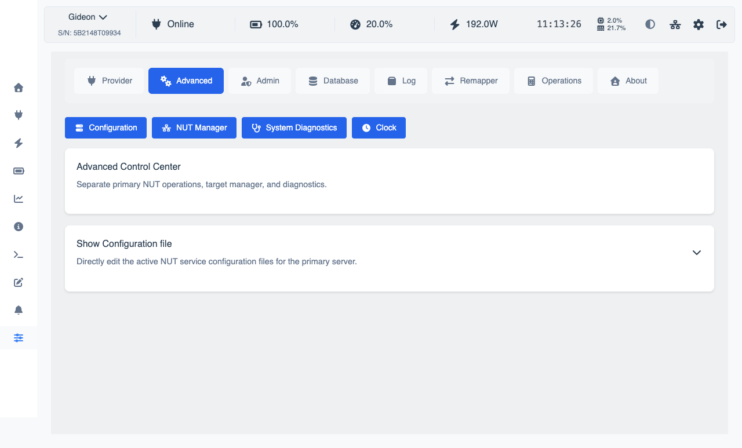This screenshot has width=742, height=448.
Task: Click the logout arrow icon
Action: pos(722,24)
